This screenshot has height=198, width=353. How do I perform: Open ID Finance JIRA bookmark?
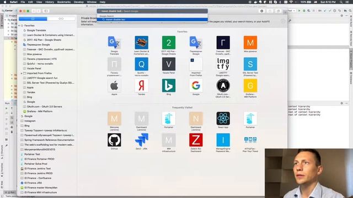(x=33, y=183)
